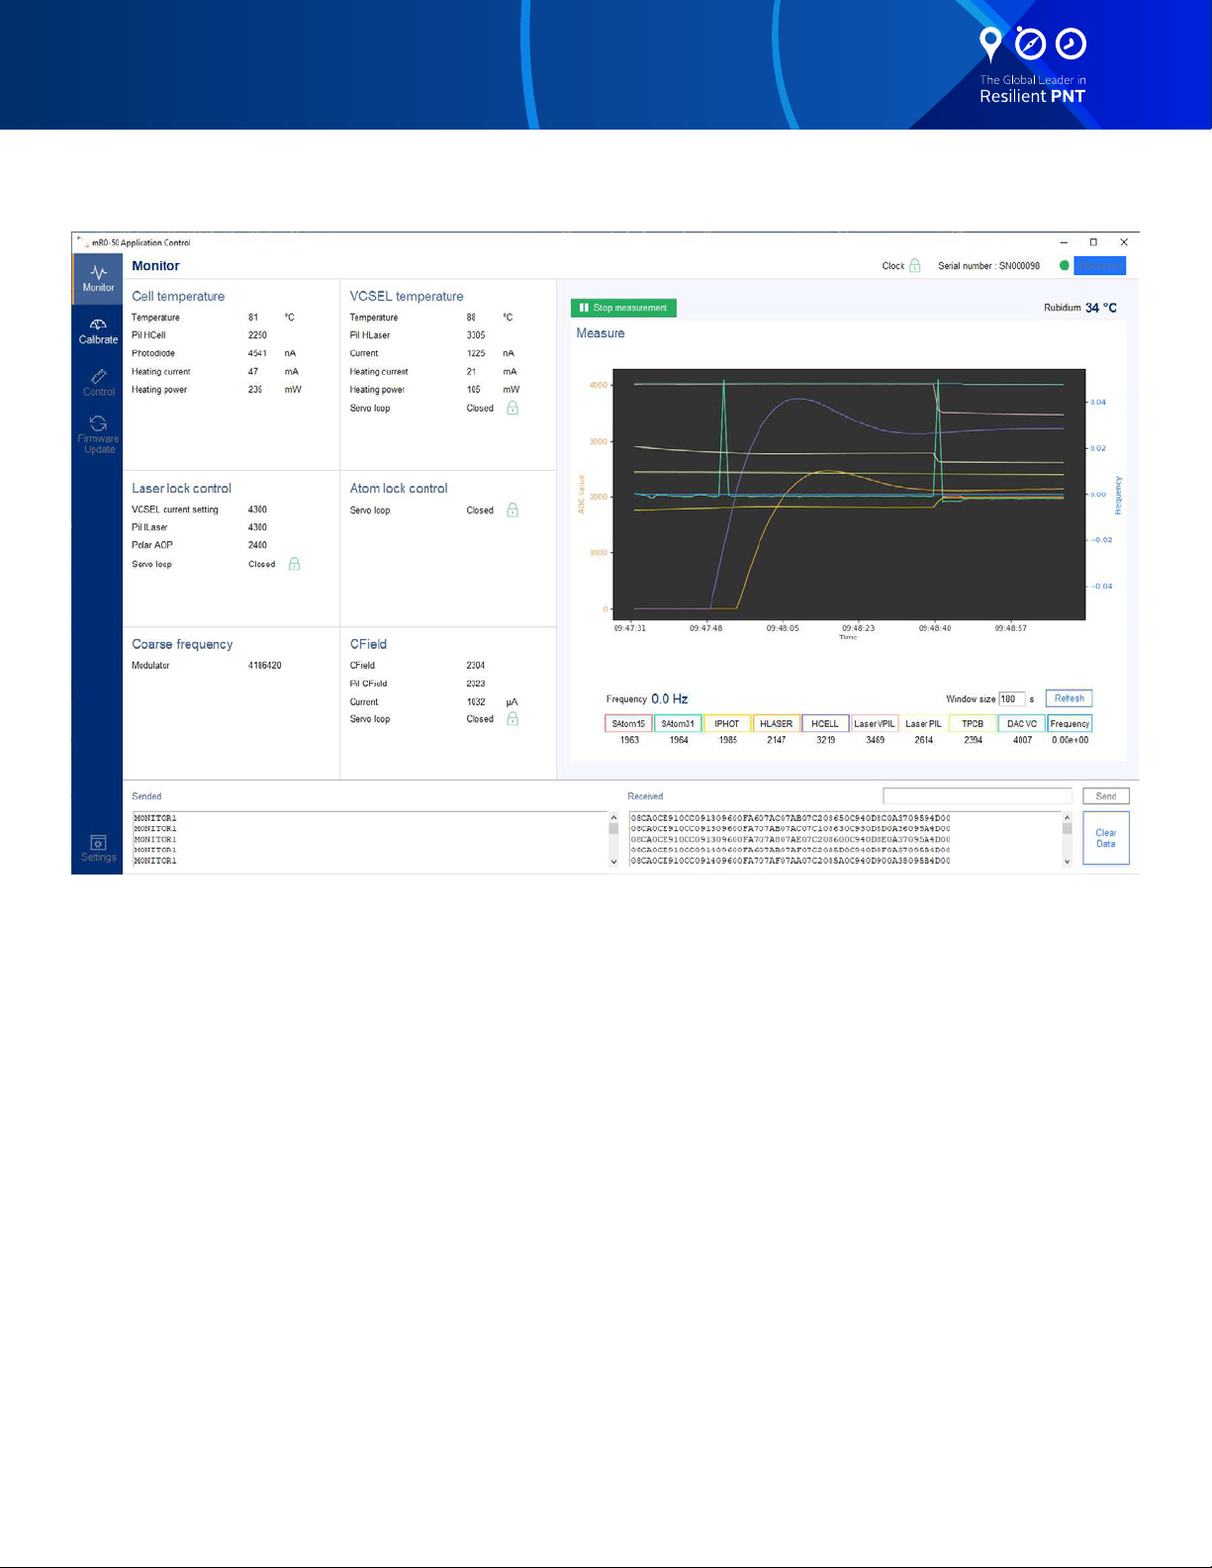Image resolution: width=1212 pixels, height=1568 pixels.
Task: Click CField servo loop lock icon
Action: 513,719
